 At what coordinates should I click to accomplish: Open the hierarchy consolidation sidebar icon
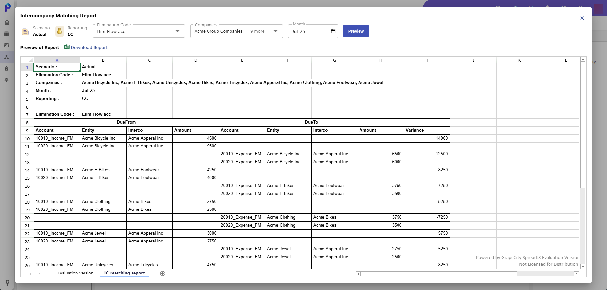pos(7,57)
